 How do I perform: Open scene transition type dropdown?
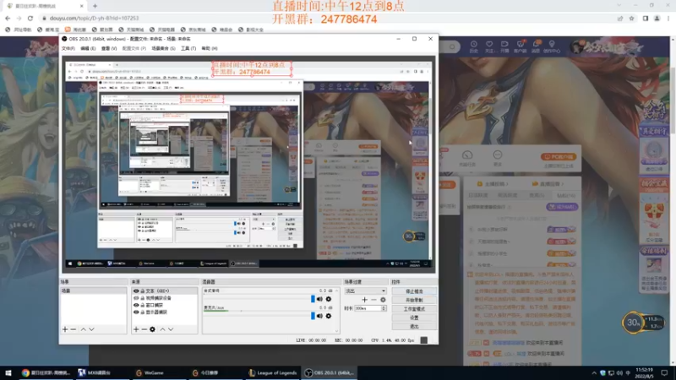(x=365, y=290)
